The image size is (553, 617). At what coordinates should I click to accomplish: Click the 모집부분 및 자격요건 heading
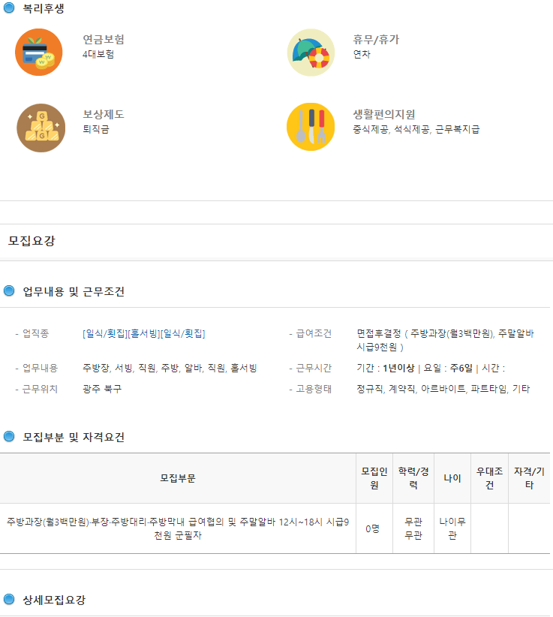click(x=74, y=437)
